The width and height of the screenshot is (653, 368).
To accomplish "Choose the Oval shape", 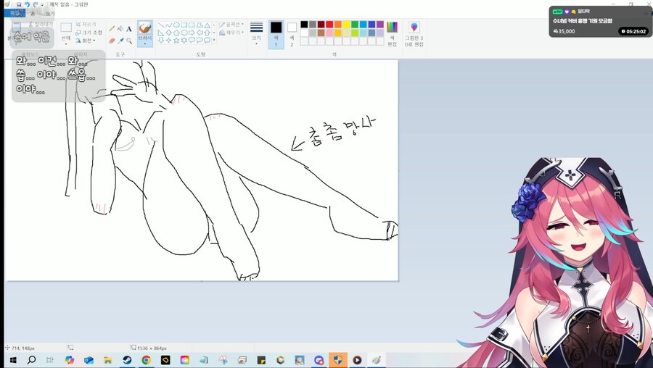I will [x=176, y=25].
